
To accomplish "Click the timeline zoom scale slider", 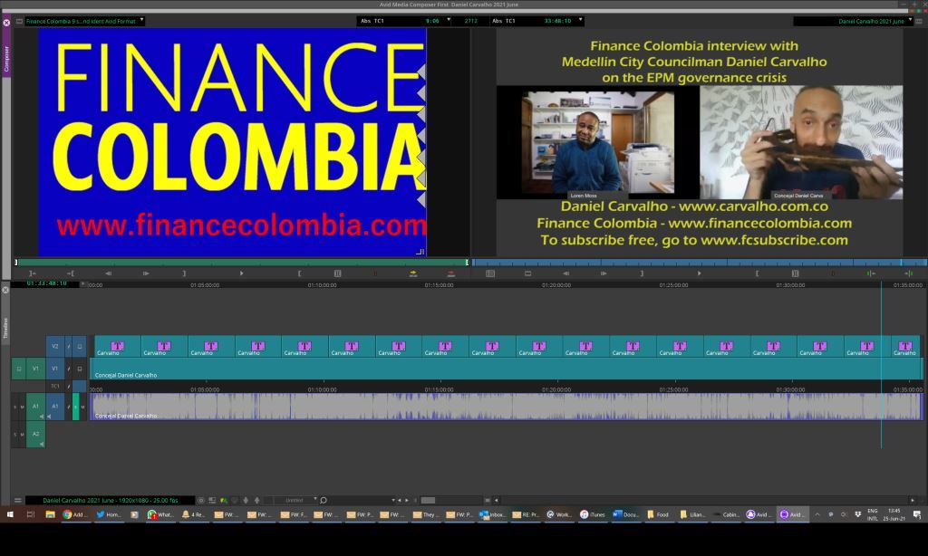I will pyautogui.click(x=429, y=501).
